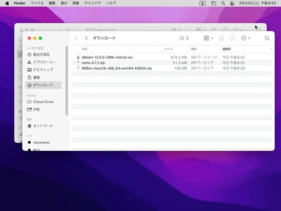
Task: Click the window mirroring icon in menu bar
Action: (213, 3)
